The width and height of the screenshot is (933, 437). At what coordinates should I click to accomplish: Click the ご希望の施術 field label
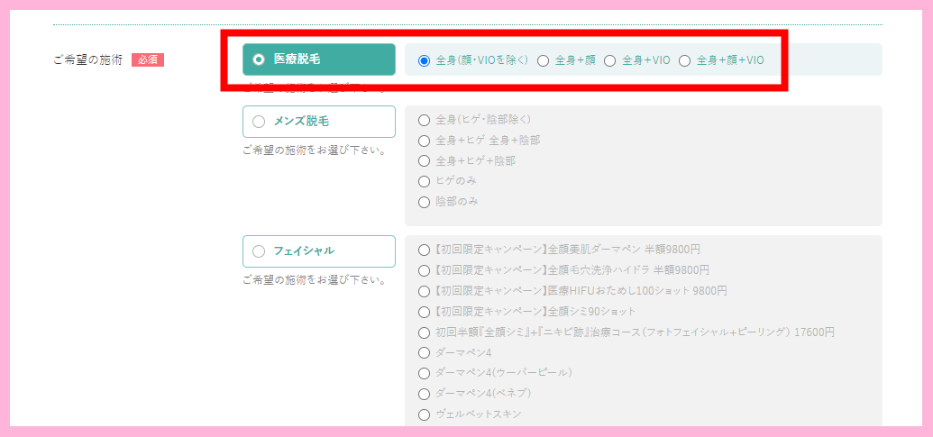click(88, 60)
